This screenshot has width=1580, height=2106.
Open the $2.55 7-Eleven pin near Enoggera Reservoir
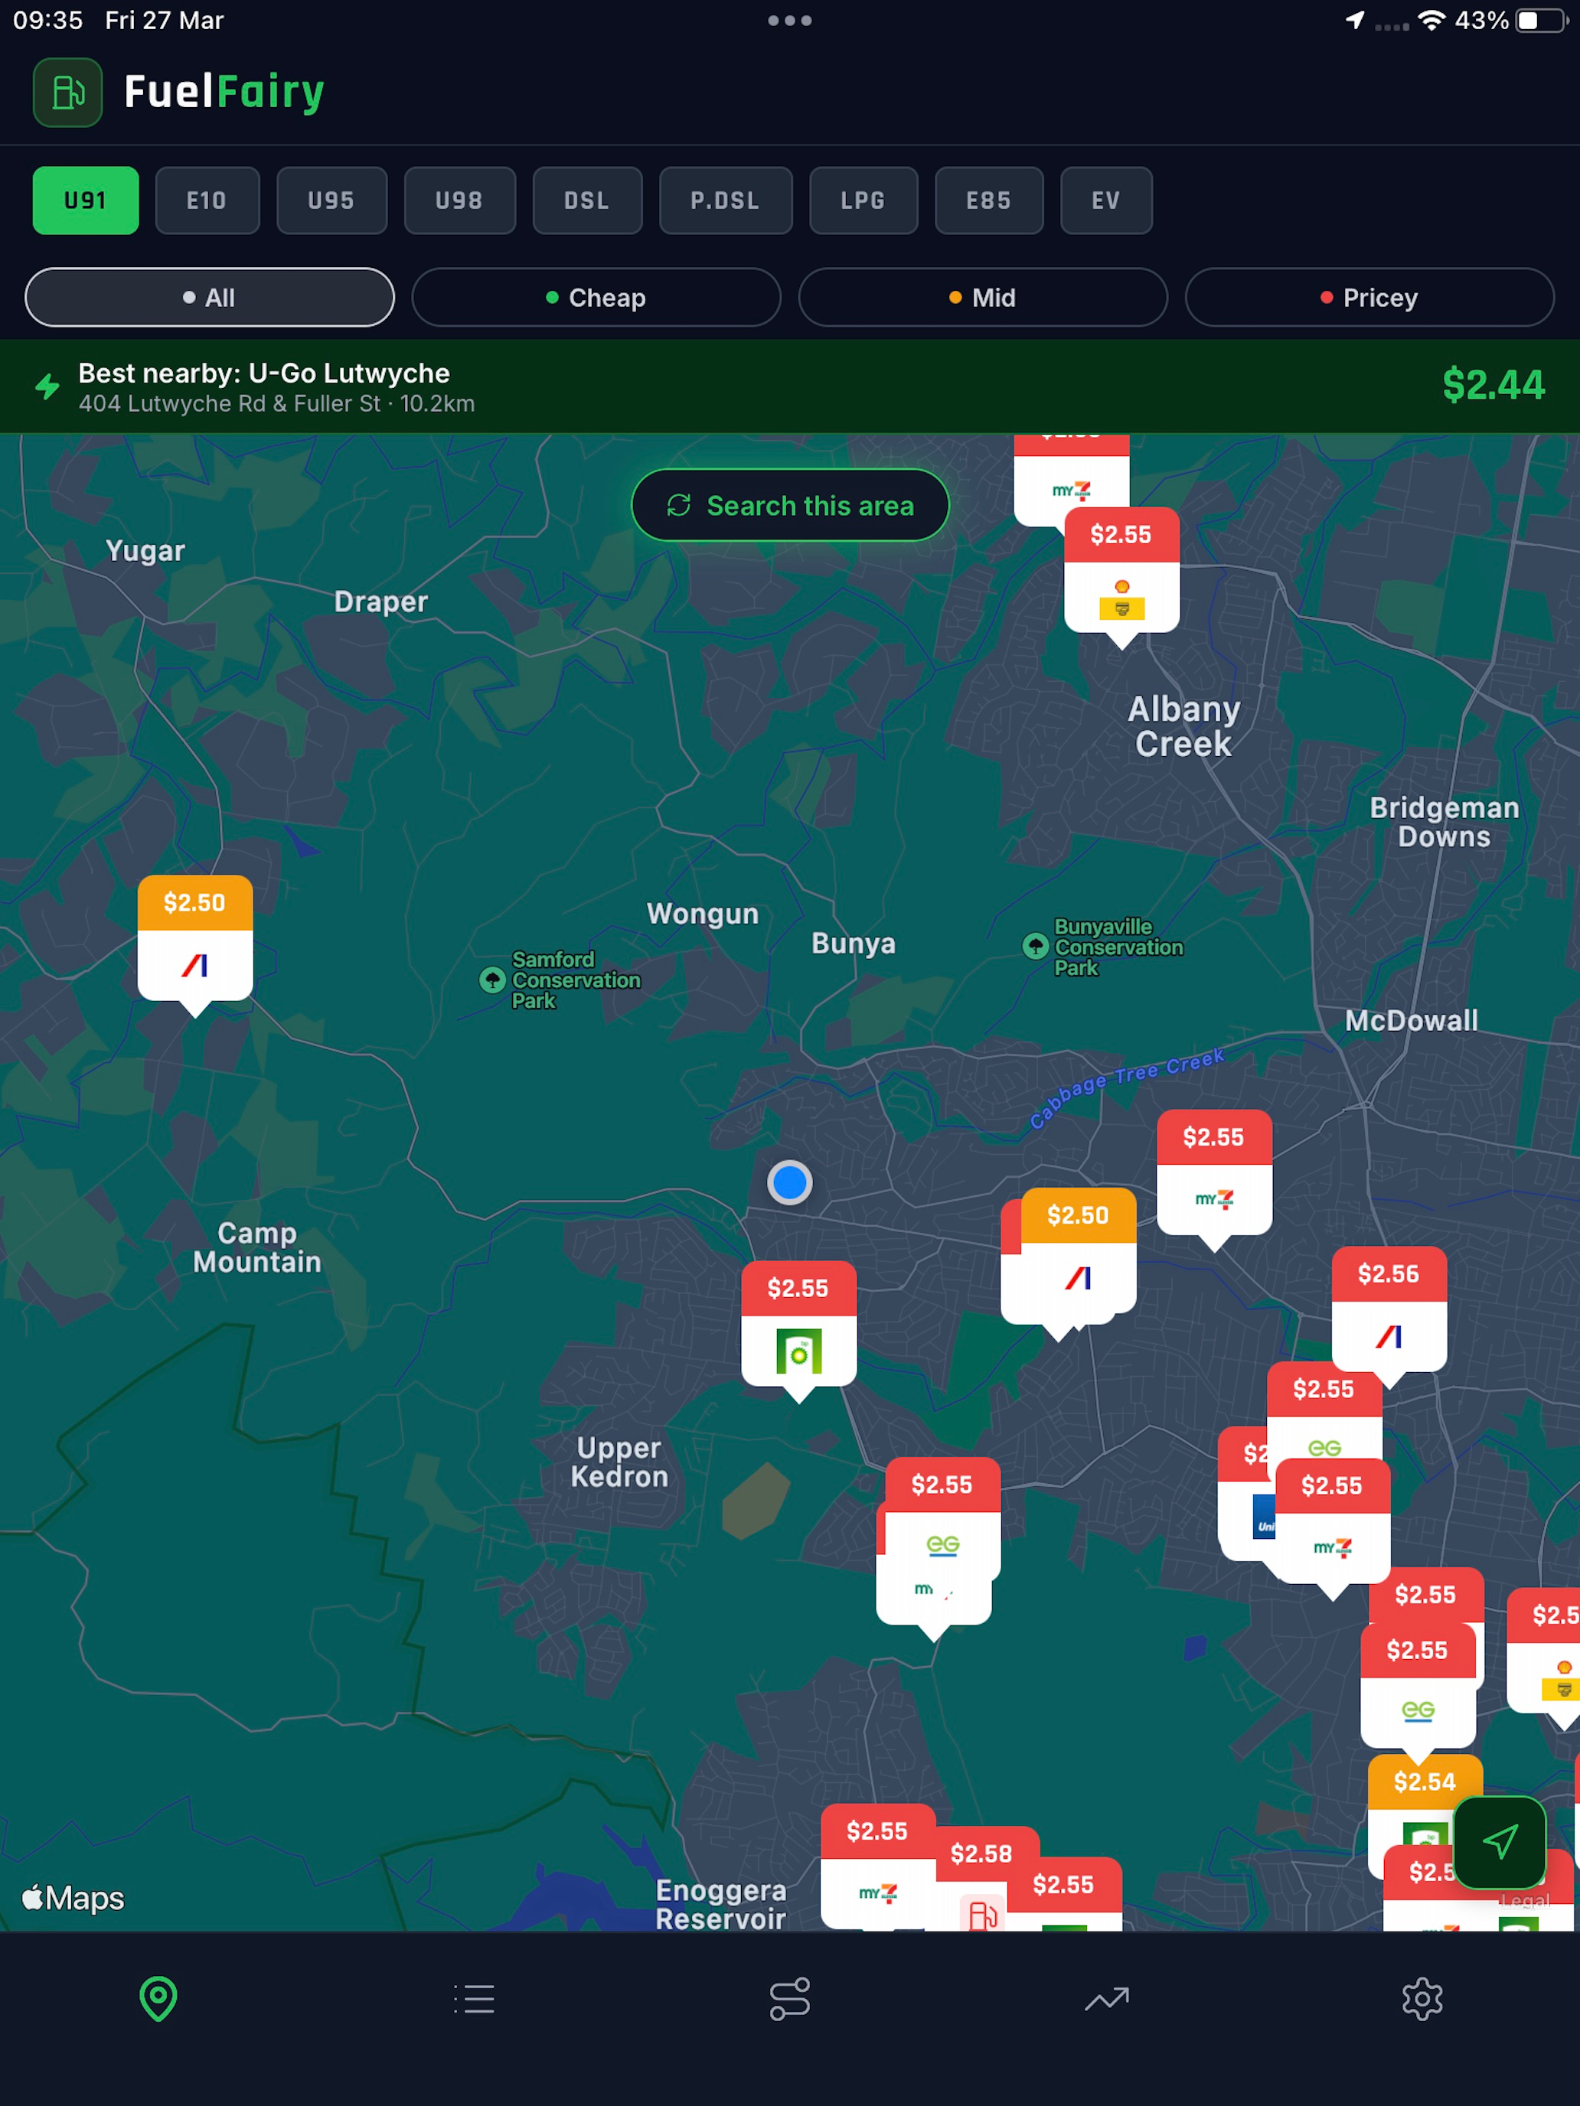click(877, 1866)
